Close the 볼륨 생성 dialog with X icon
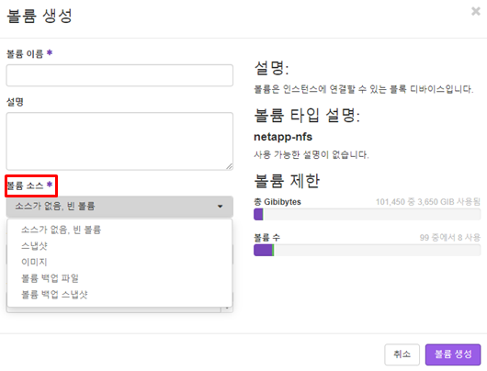 [x=475, y=12]
